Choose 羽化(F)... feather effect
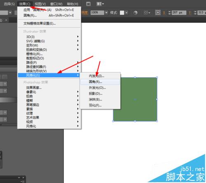Screen dimensions: 206x183 coord(100,105)
